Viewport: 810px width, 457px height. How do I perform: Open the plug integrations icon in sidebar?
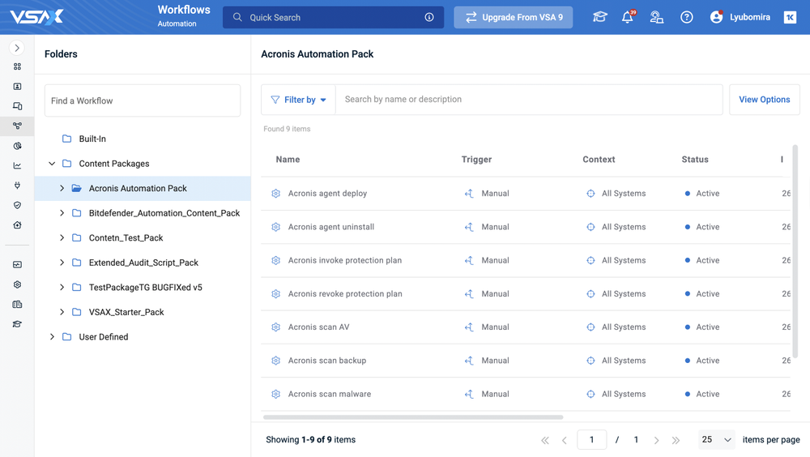coord(17,185)
